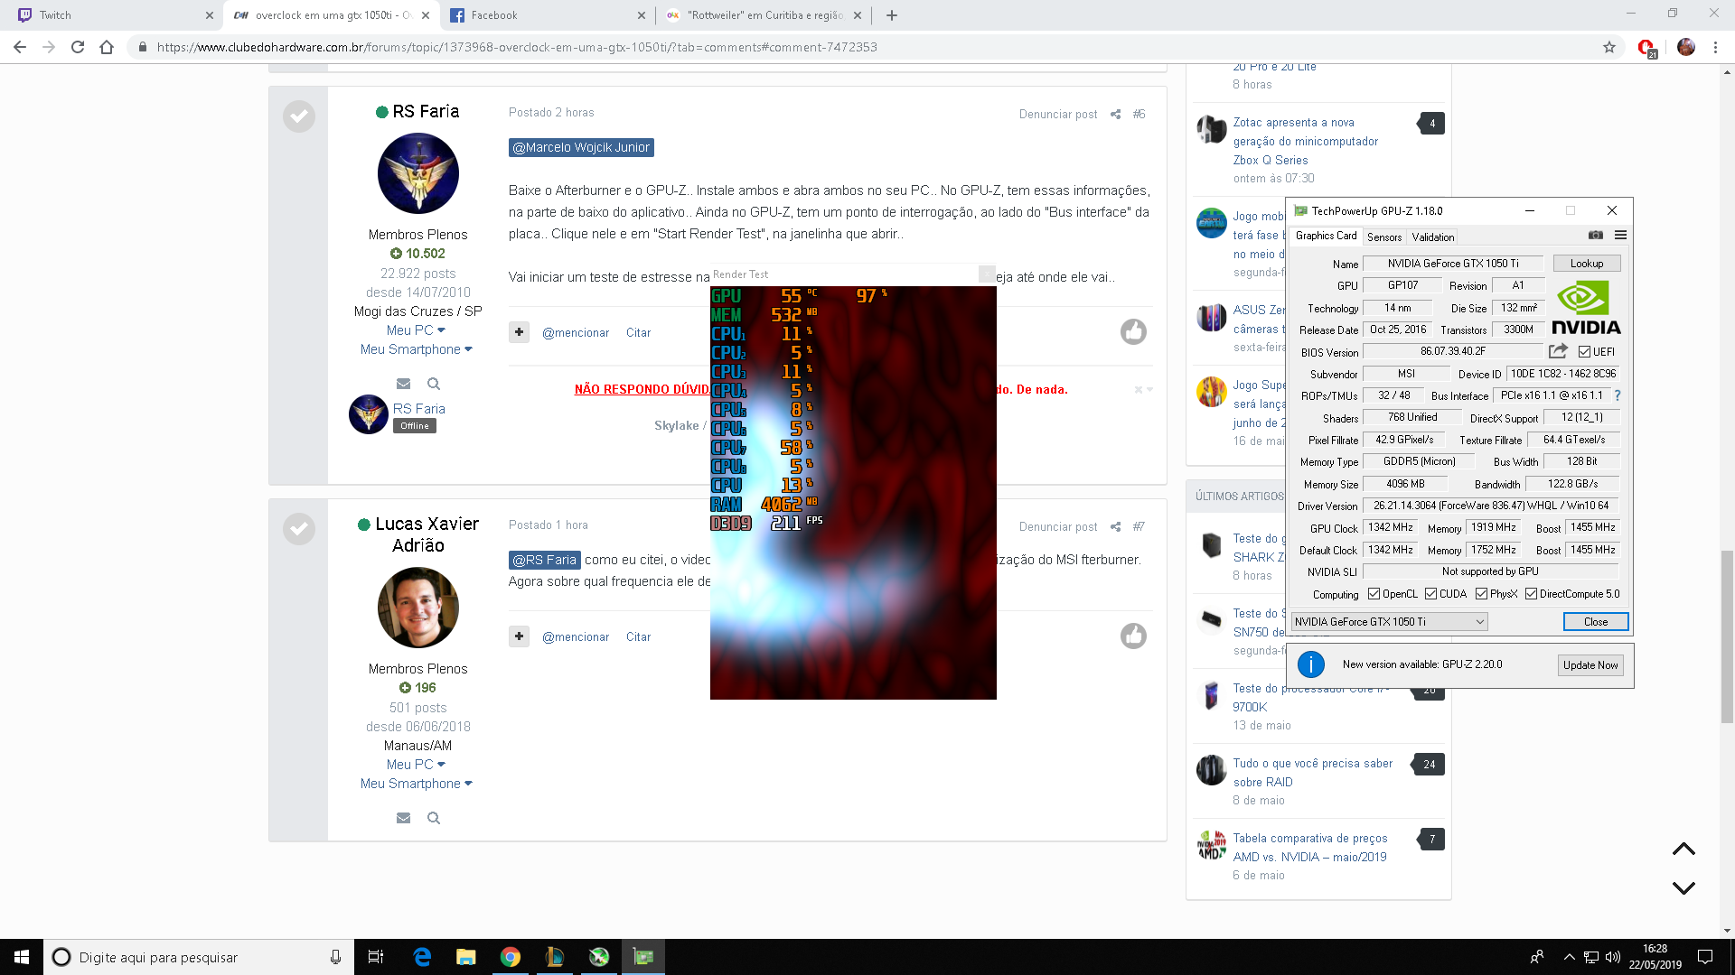The width and height of the screenshot is (1735, 975).
Task: Switch to Rottweiler em Curitiba tab
Action: point(764,15)
